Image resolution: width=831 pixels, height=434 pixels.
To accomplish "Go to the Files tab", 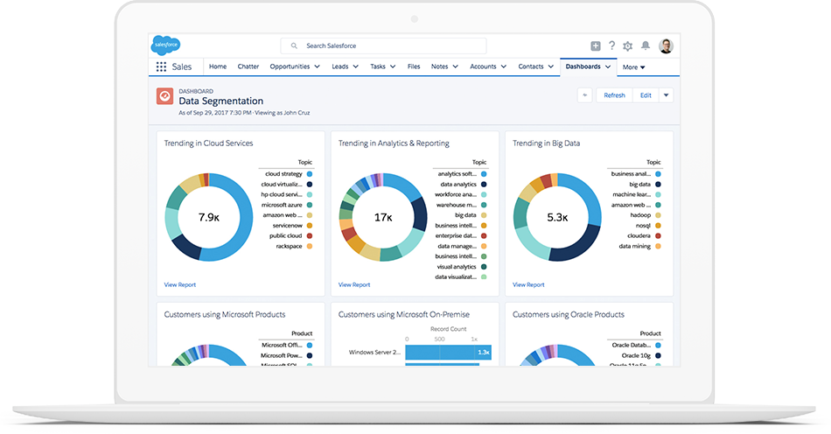I will pos(414,66).
